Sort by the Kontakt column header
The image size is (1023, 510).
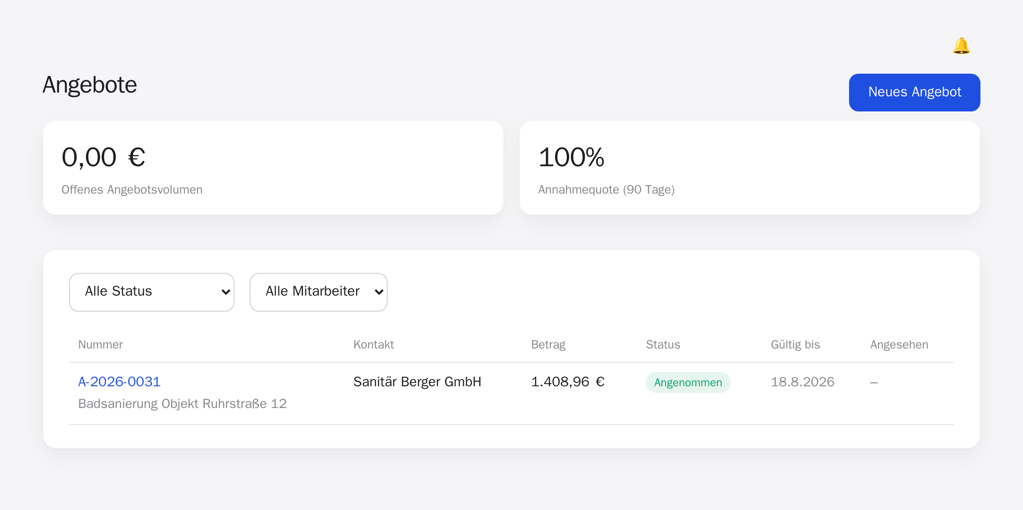(x=373, y=345)
